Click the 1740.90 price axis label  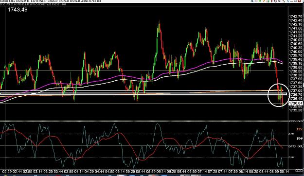(295, 40)
